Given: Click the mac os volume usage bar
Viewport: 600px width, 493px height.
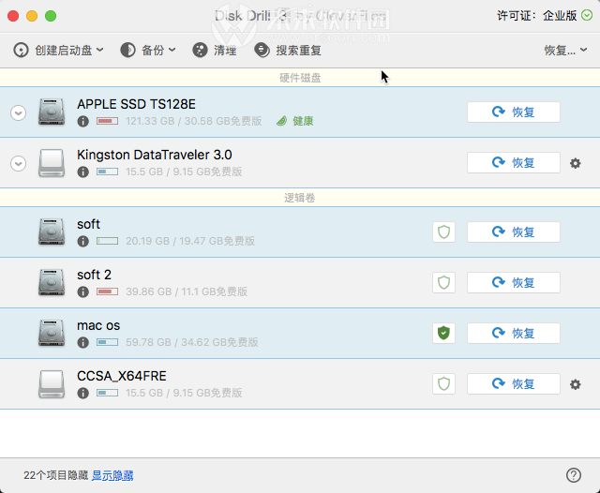Looking at the screenshot, I should (107, 342).
